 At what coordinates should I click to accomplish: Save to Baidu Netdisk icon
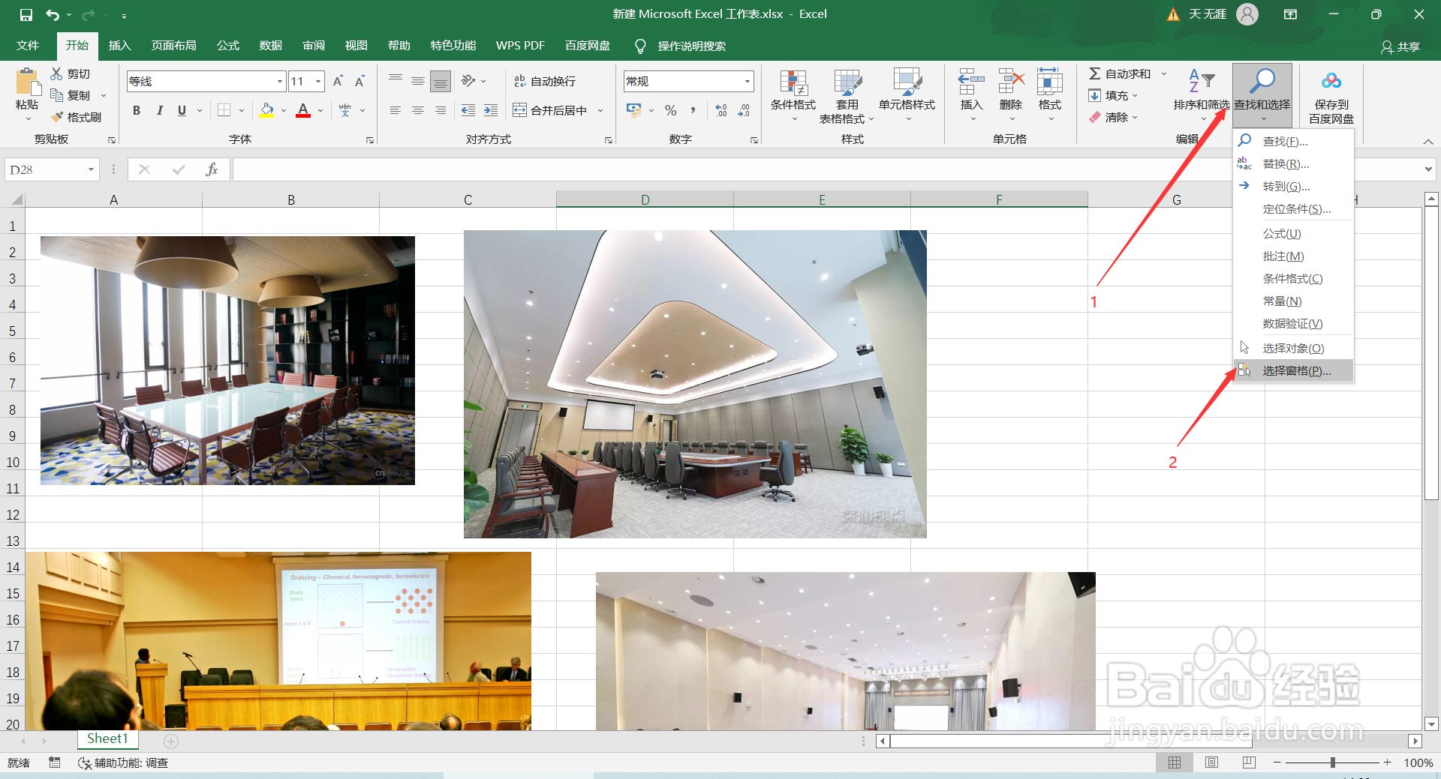1331,81
